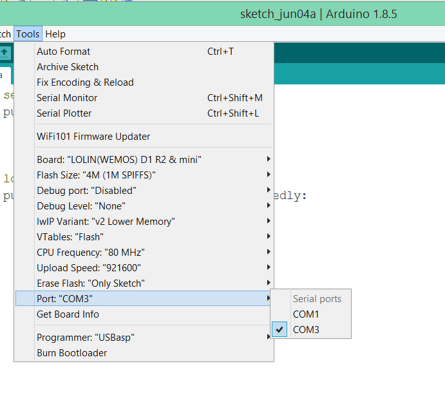Expand VTables Flash submenu
This screenshot has width=445, height=393.
pos(144,237)
